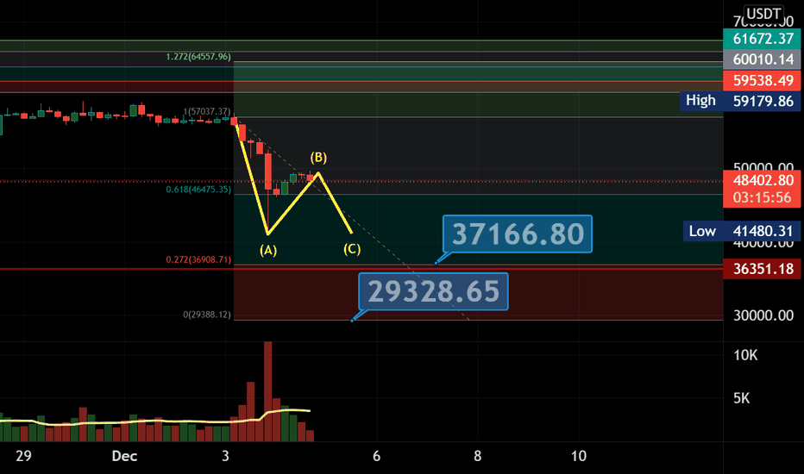Click the 30000.00 price scale label

pos(763,315)
